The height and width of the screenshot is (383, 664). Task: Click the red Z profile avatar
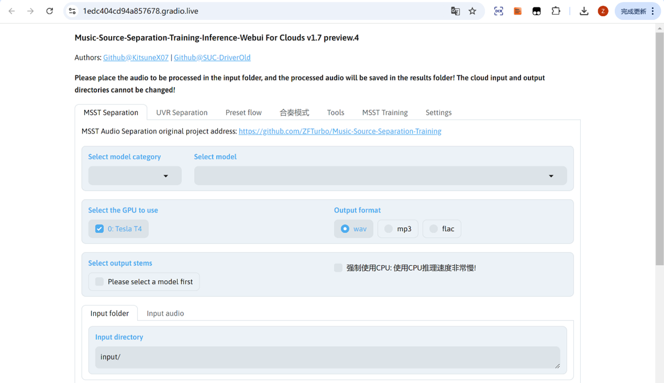click(603, 11)
